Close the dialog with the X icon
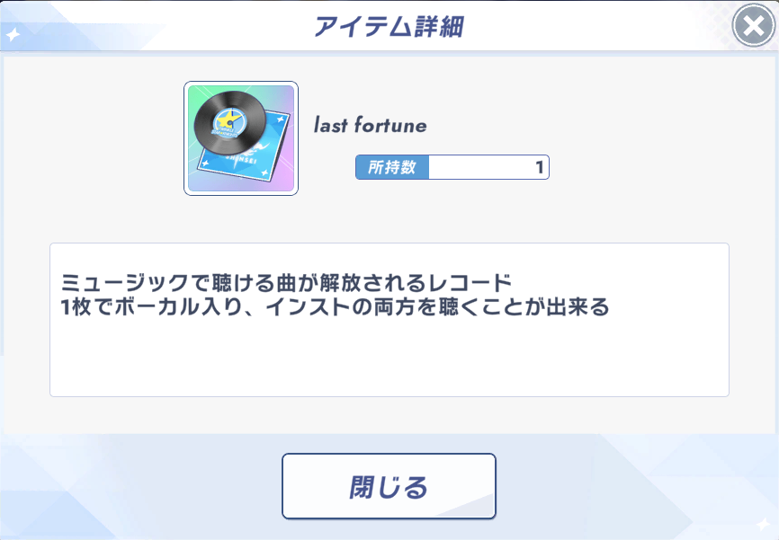The width and height of the screenshot is (779, 540). [x=754, y=26]
